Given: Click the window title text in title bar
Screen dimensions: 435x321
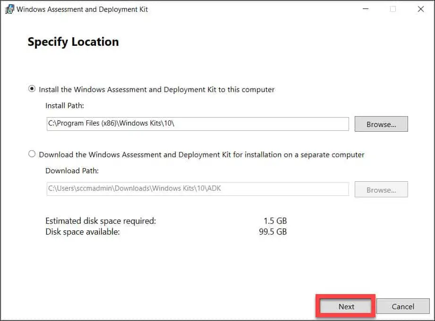Looking at the screenshot, I should pos(82,9).
